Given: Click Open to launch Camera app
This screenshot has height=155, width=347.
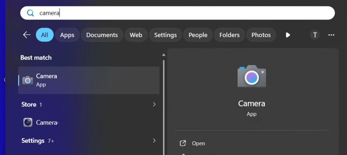Looking at the screenshot, I should [198, 143].
